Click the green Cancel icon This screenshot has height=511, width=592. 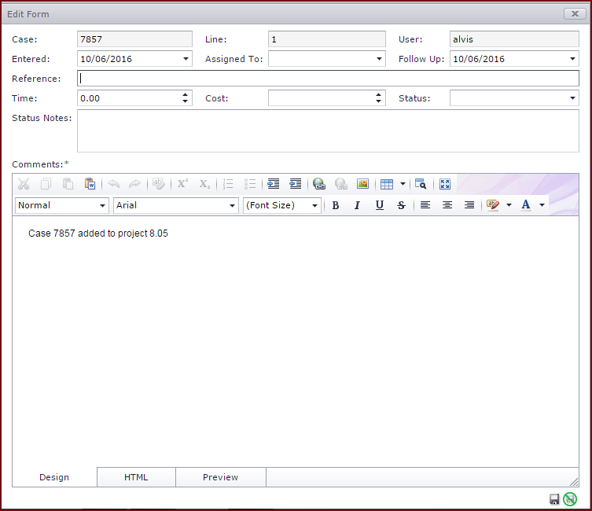click(570, 499)
